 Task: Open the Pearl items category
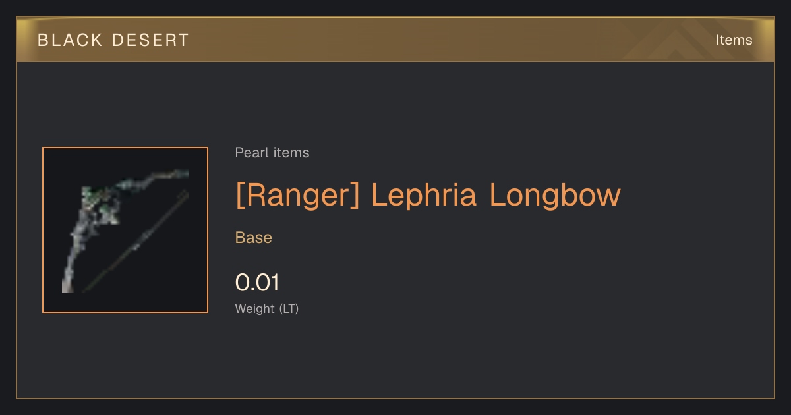point(272,153)
